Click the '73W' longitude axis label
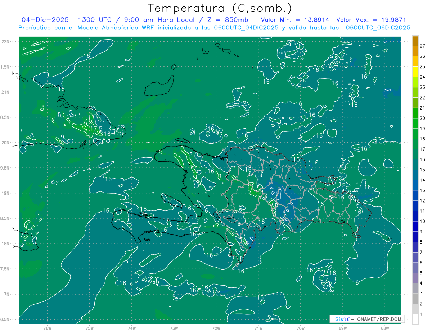The height and width of the screenshot is (333, 432). pos(174,328)
